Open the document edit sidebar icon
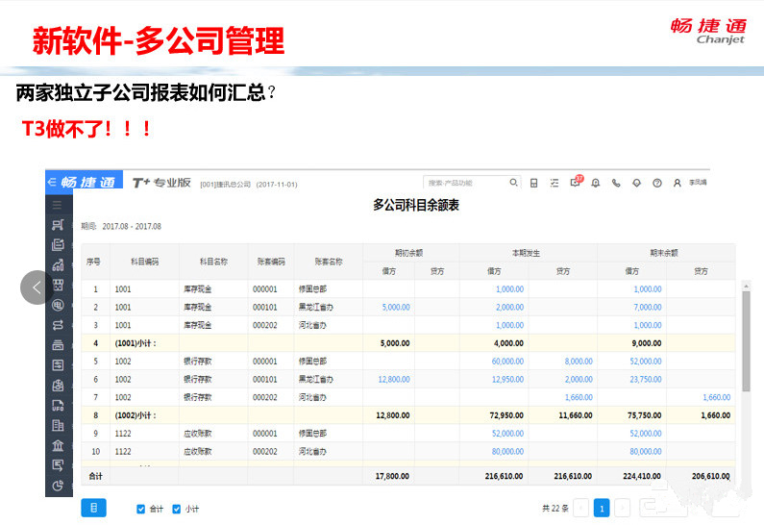 (58, 244)
